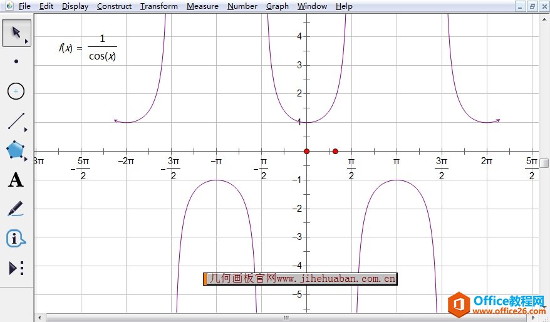Open the Construct menu

pos(115,6)
